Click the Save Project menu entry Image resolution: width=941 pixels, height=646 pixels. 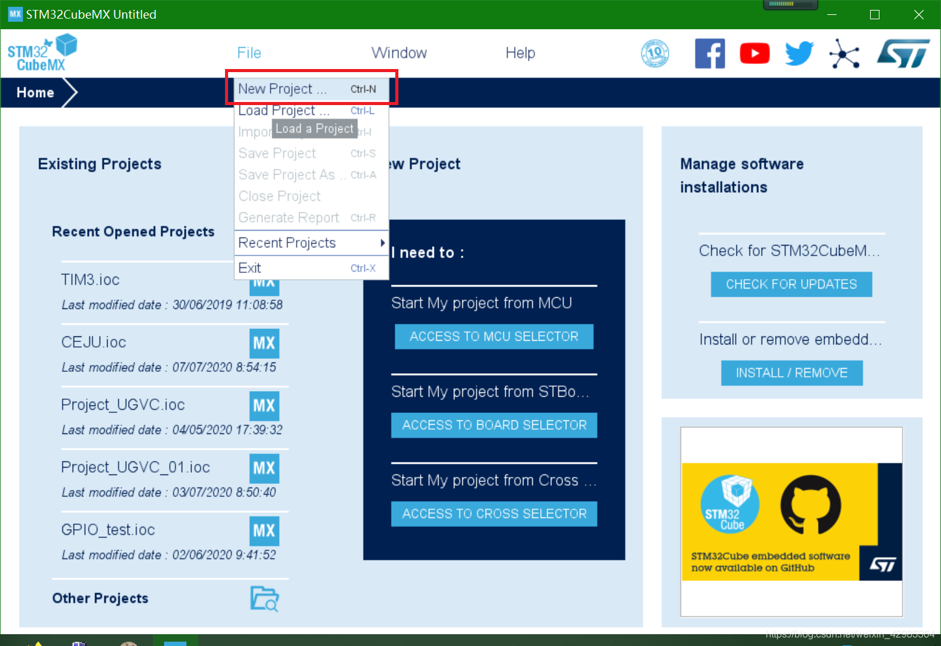(x=311, y=154)
